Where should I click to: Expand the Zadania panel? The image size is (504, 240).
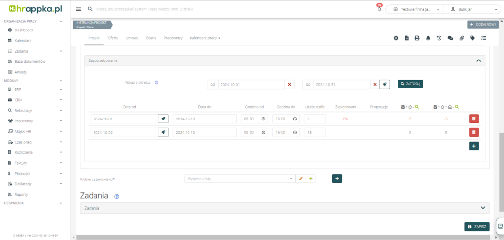pos(482,208)
